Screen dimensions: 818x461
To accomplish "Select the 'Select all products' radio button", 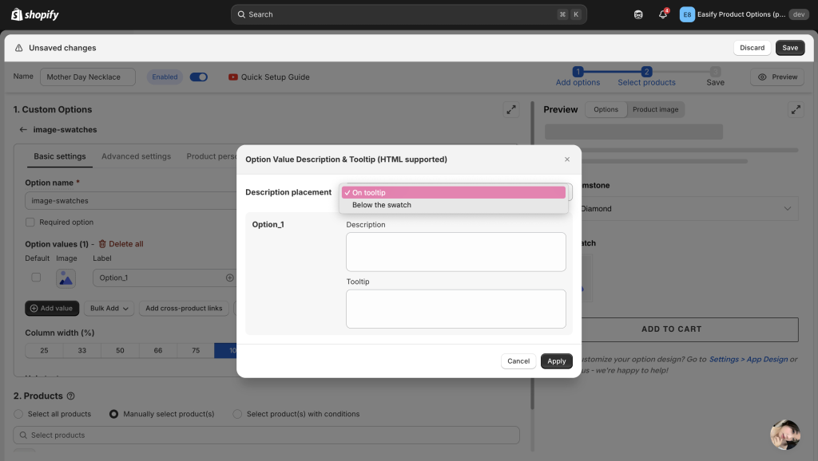I will click(20, 414).
